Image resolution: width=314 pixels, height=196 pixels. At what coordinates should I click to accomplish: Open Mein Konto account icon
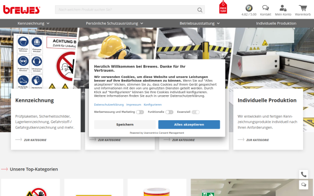coord(283,8)
